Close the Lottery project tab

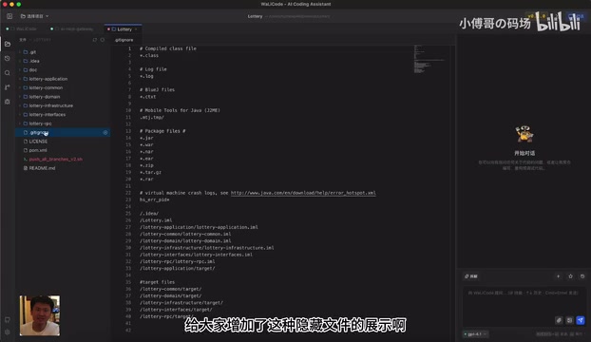tap(136, 29)
